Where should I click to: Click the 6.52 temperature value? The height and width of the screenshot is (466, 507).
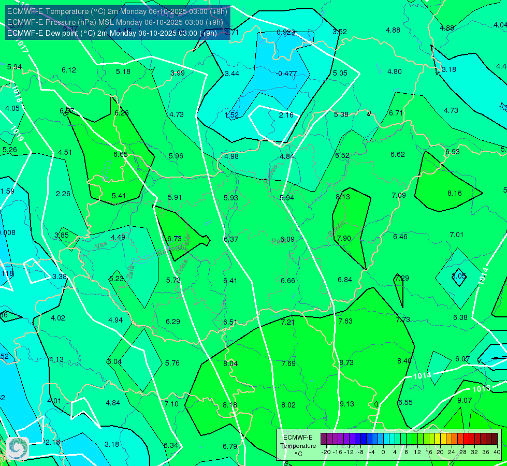point(342,155)
